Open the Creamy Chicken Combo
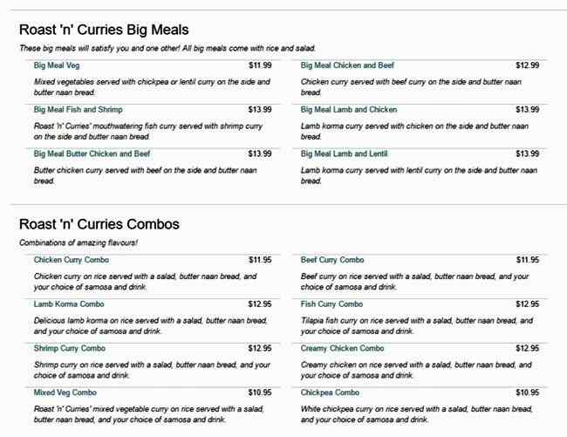 point(342,348)
